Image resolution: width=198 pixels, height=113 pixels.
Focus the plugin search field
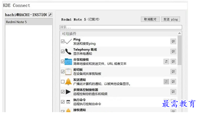click(121, 27)
